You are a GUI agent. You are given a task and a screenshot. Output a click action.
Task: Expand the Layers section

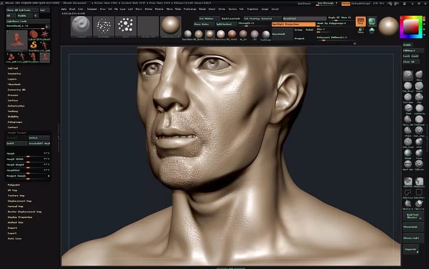click(12, 79)
